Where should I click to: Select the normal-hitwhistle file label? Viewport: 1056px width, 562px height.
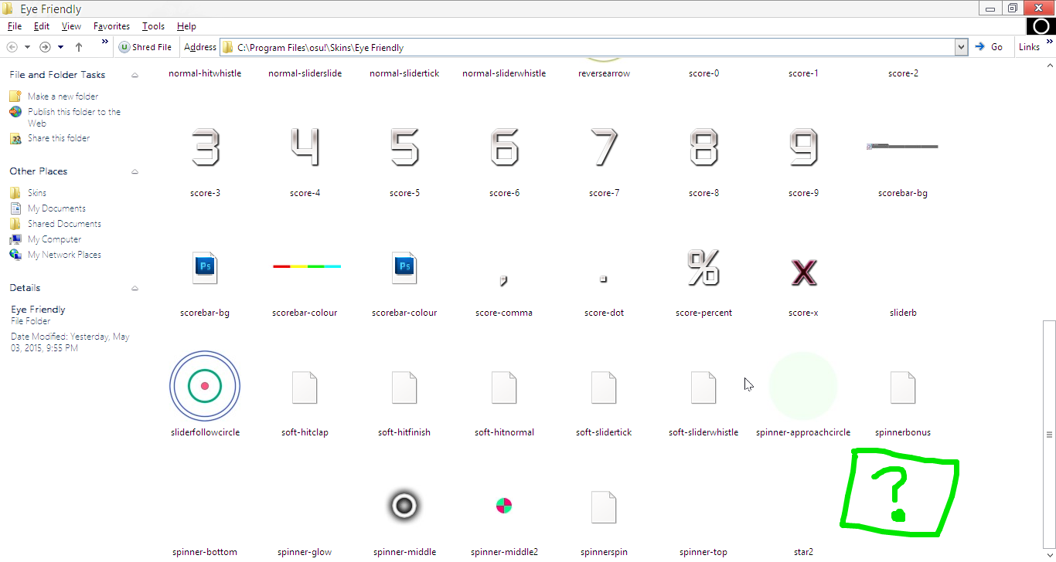point(205,73)
